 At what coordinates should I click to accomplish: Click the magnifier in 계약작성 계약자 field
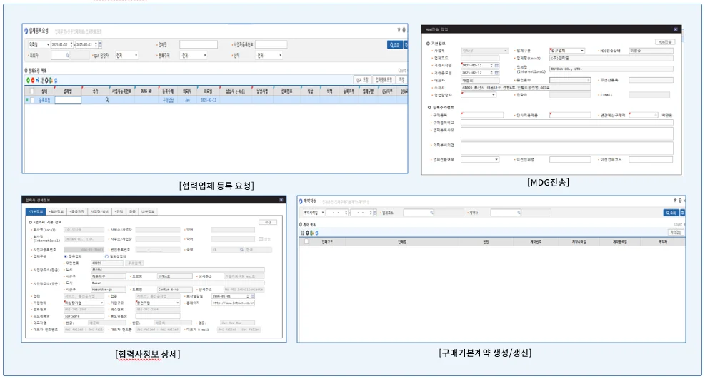(519, 213)
